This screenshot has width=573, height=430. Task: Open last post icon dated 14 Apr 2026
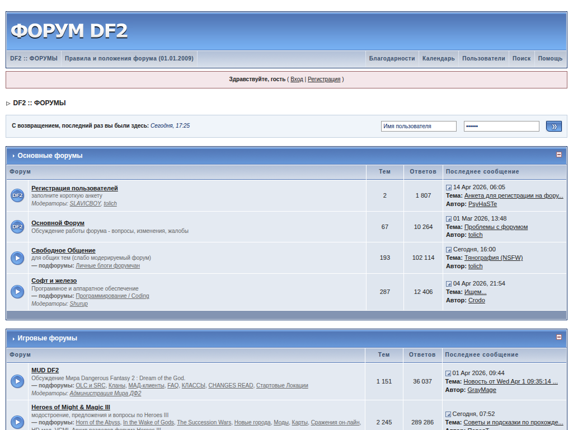point(449,188)
